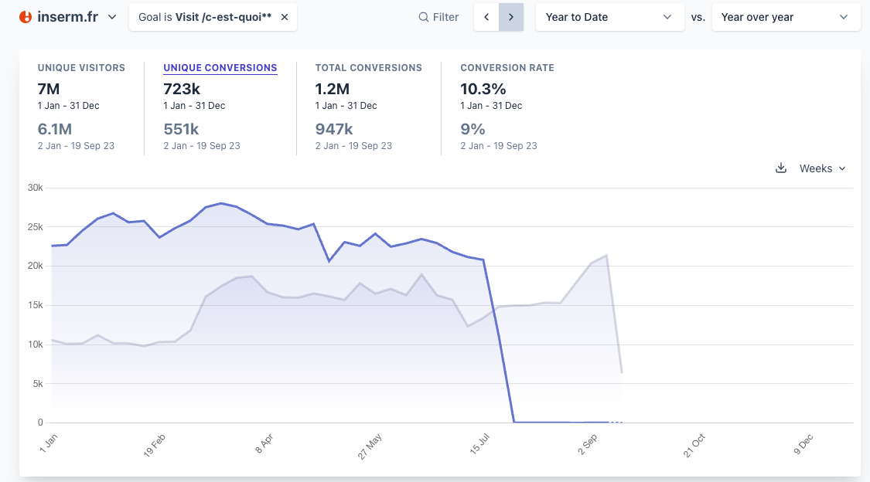
Task: Open the Year to Date period dropdown
Action: pos(609,17)
